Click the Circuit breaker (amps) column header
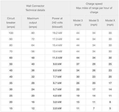Screen dimensions: 119x112 pyautogui.click(x=11, y=23)
